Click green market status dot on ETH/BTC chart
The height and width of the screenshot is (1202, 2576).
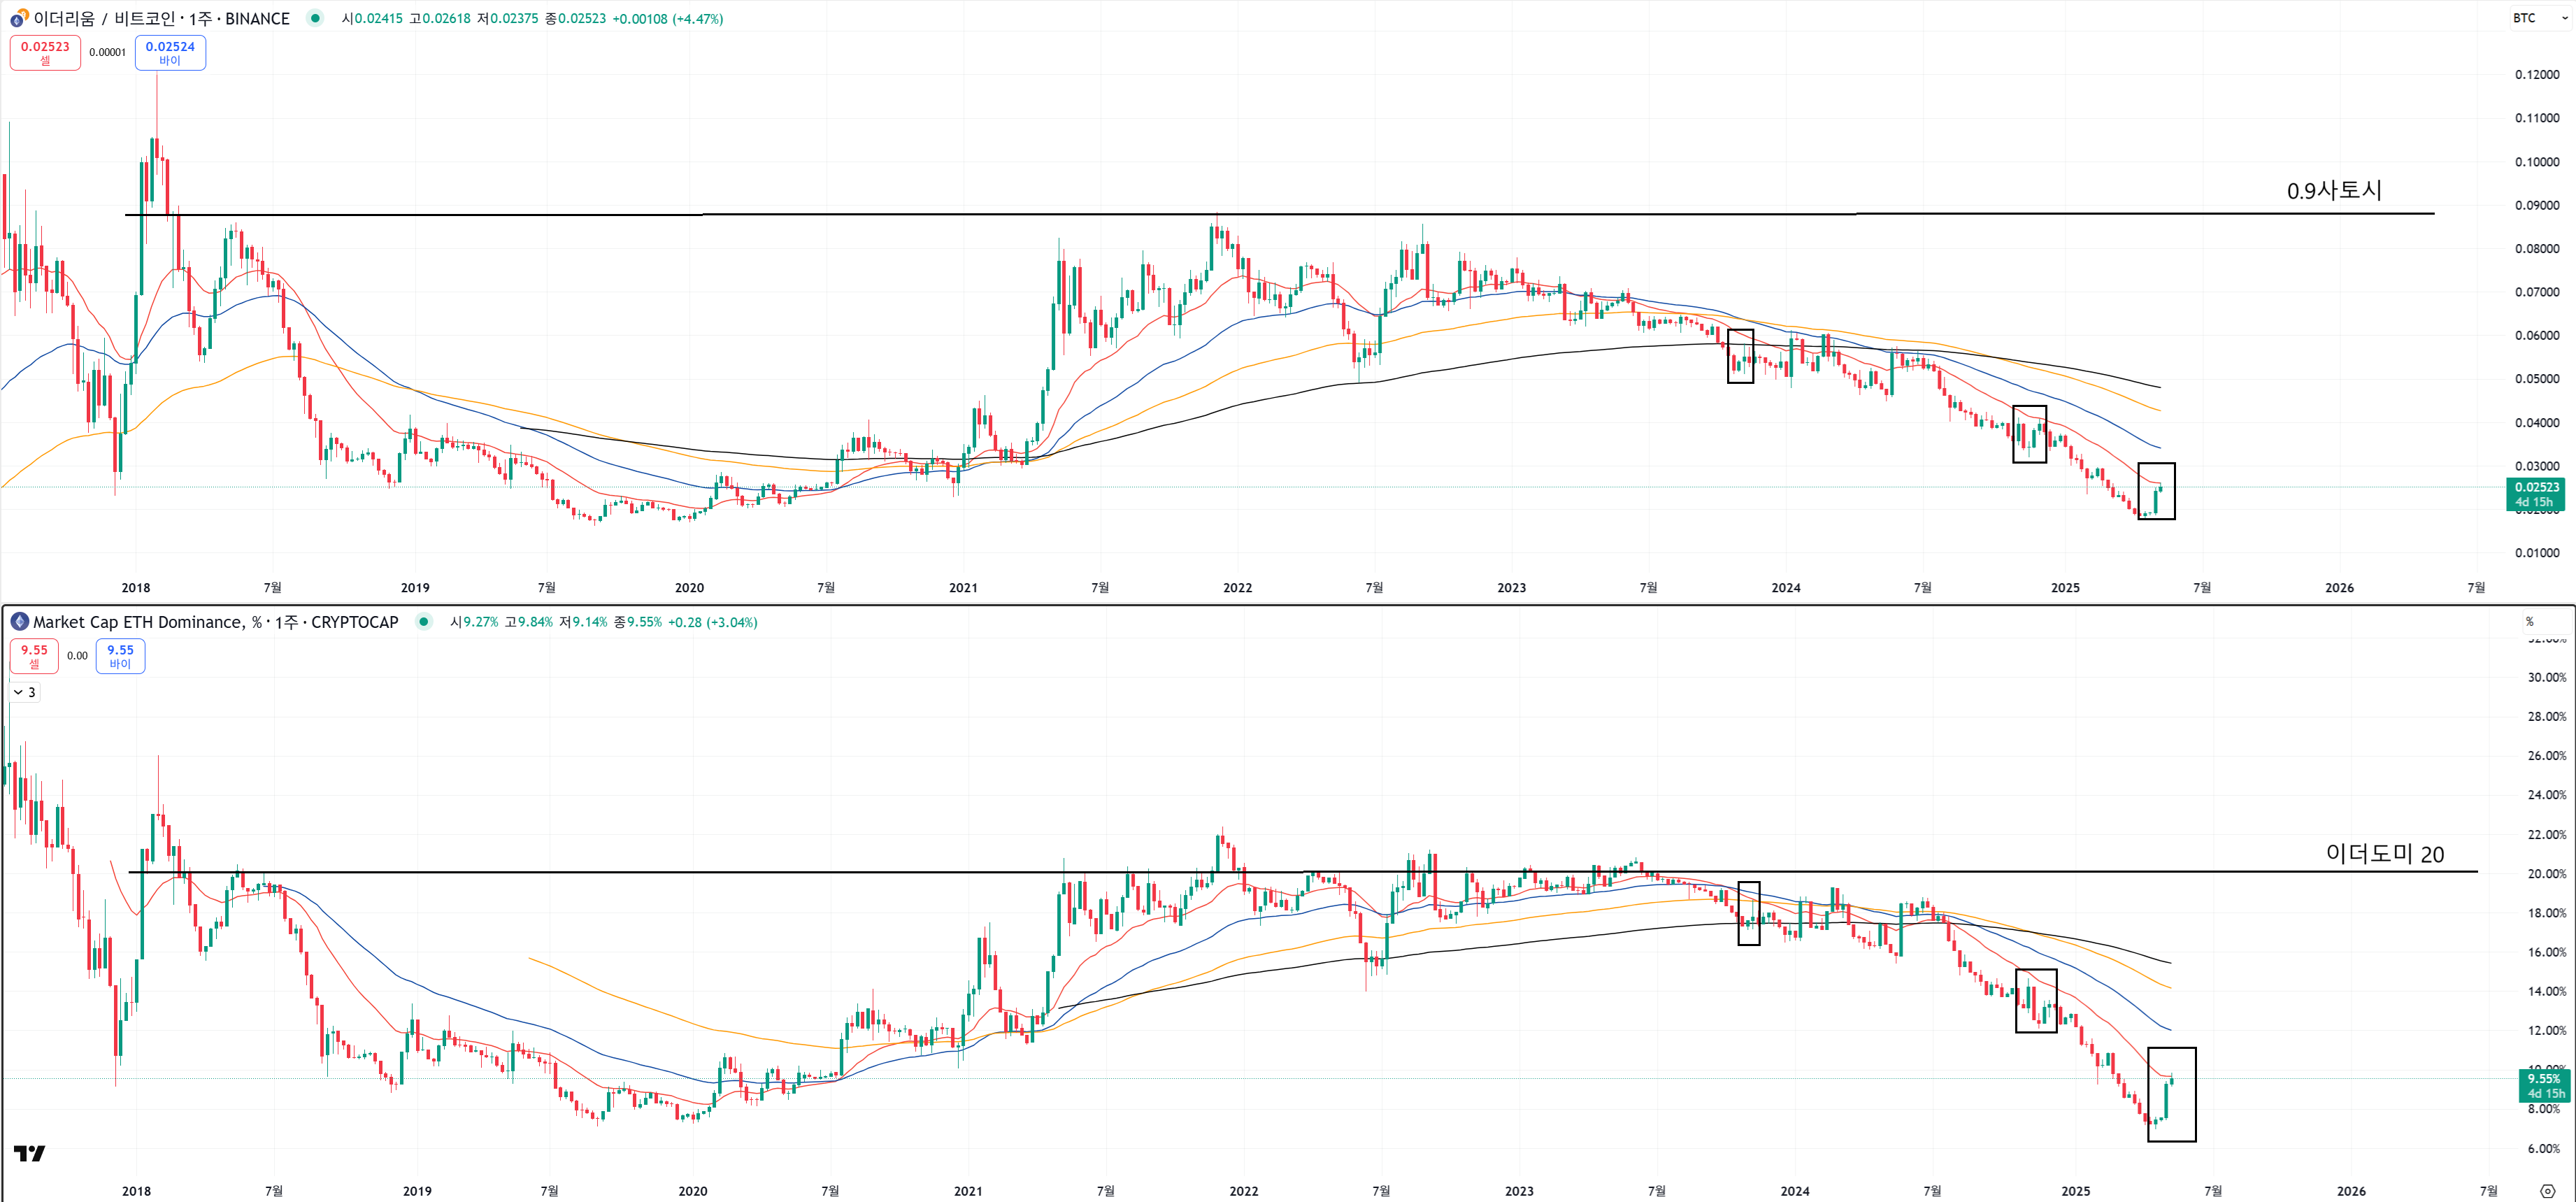click(x=315, y=18)
